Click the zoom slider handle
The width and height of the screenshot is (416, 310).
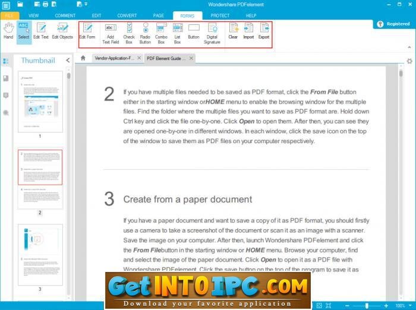tap(367, 306)
